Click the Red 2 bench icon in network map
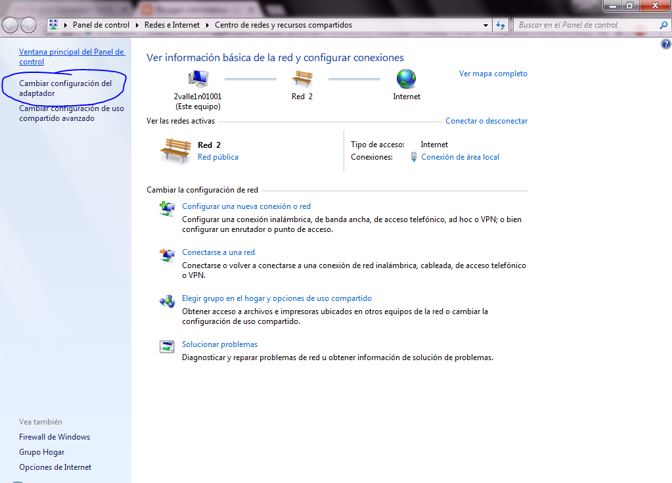The image size is (672, 483). pos(302,79)
